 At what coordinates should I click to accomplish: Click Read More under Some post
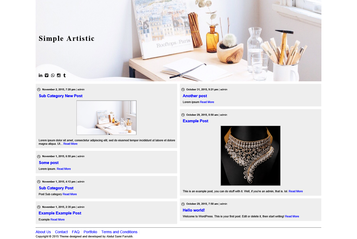coord(64,169)
